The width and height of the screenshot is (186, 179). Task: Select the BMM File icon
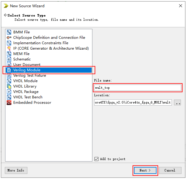point(9,32)
